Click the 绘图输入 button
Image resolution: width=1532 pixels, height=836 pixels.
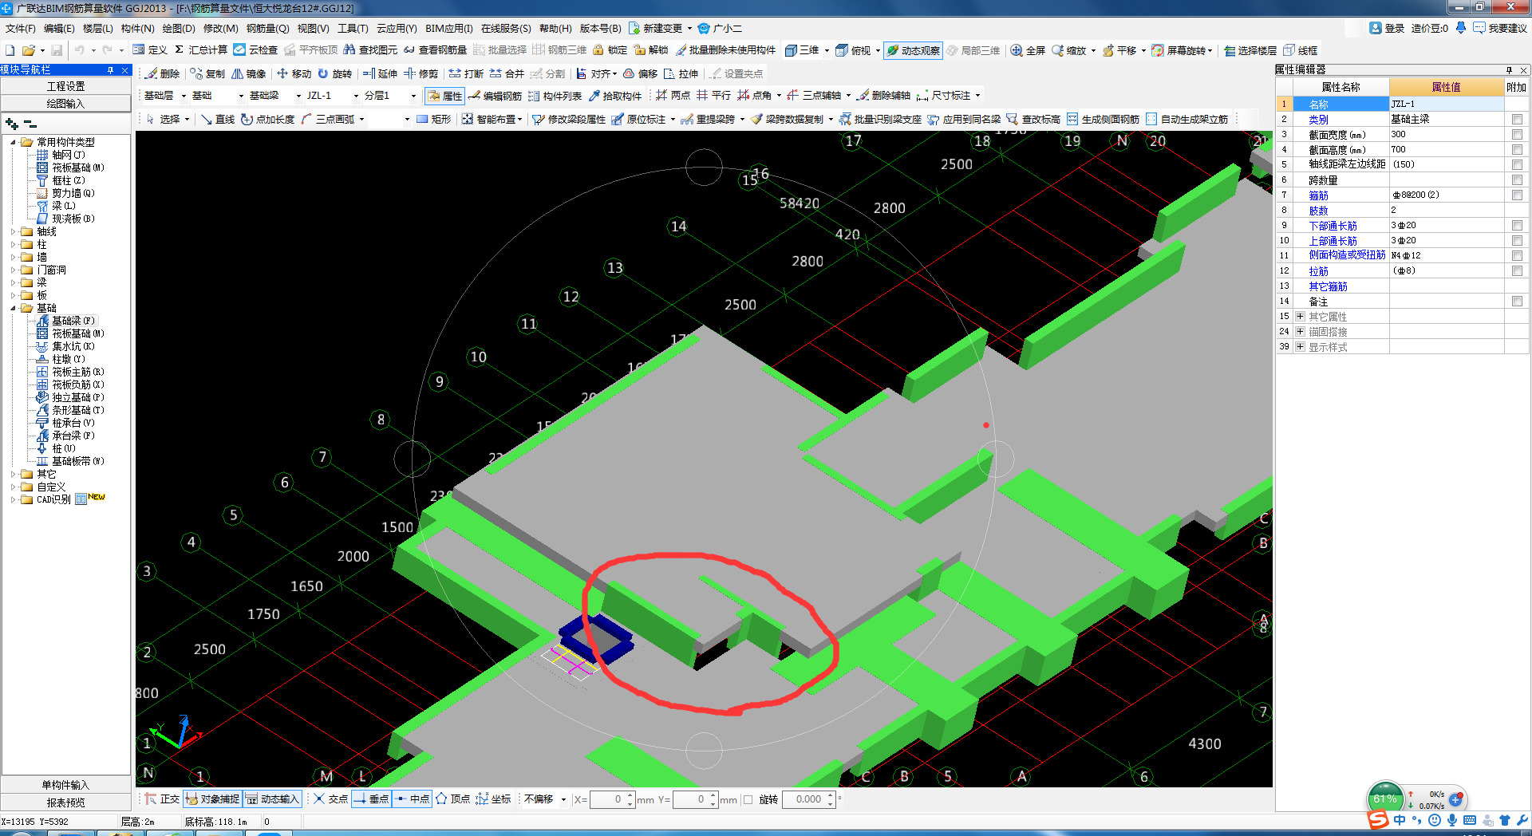[x=65, y=104]
